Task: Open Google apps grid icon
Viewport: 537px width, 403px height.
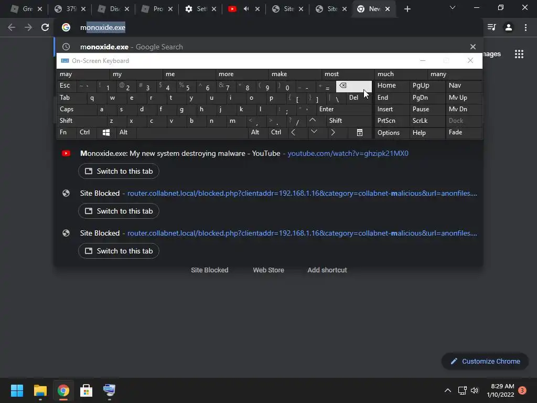Action: pos(519,54)
